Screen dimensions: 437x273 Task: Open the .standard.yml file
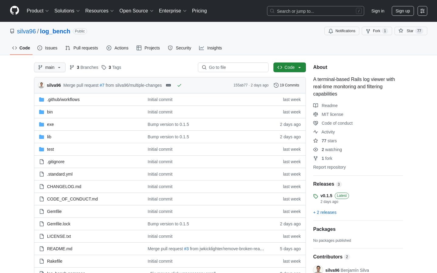60,174
